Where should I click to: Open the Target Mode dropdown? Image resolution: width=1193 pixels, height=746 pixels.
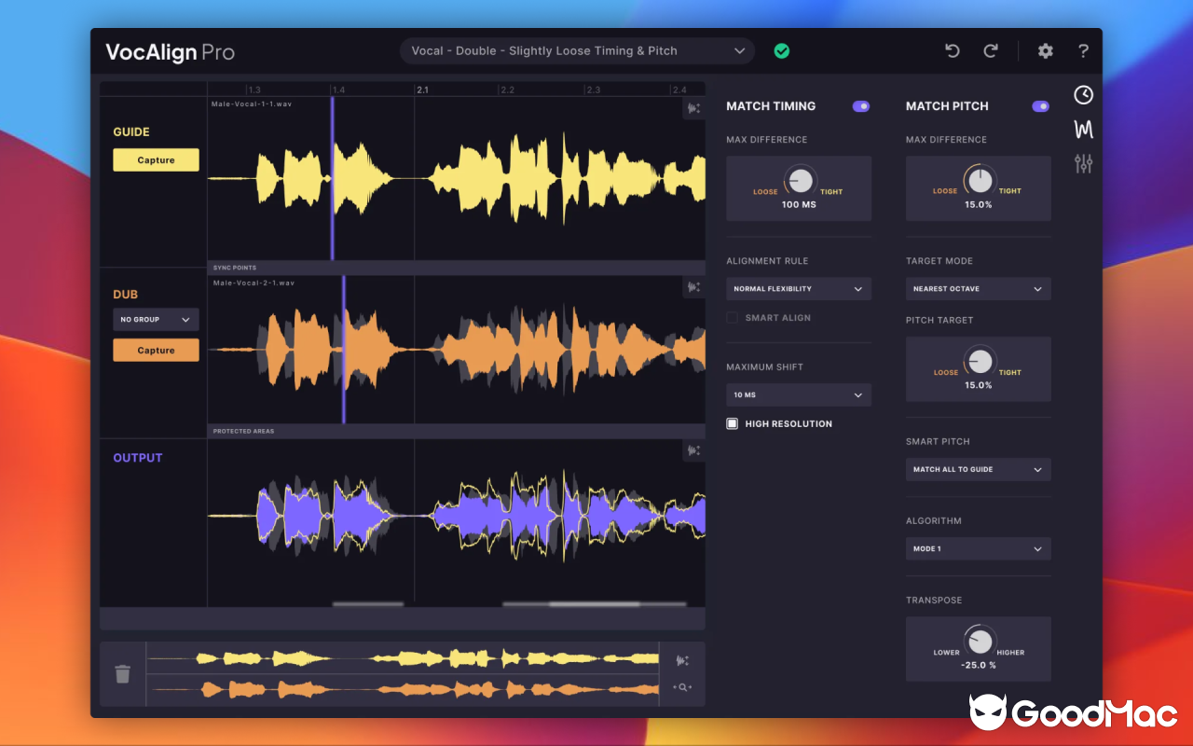tap(978, 288)
